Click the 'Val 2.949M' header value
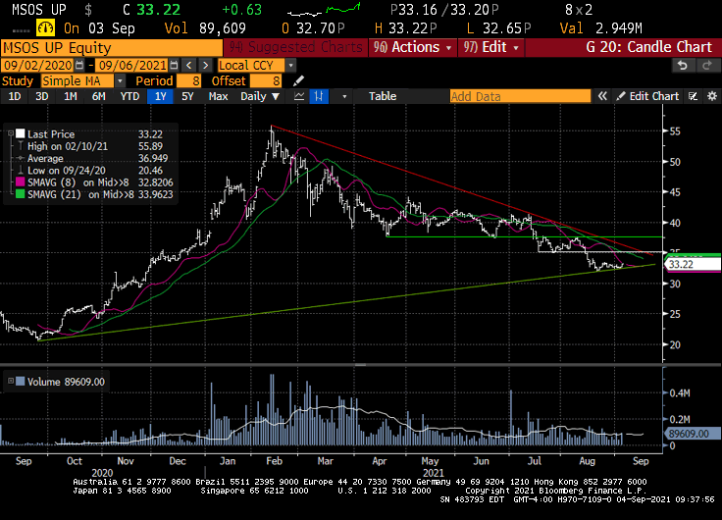This screenshot has height=520, width=722. [601, 28]
